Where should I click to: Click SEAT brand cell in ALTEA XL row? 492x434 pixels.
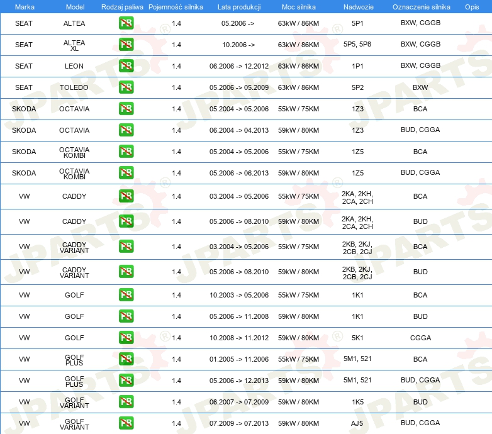tap(24, 45)
